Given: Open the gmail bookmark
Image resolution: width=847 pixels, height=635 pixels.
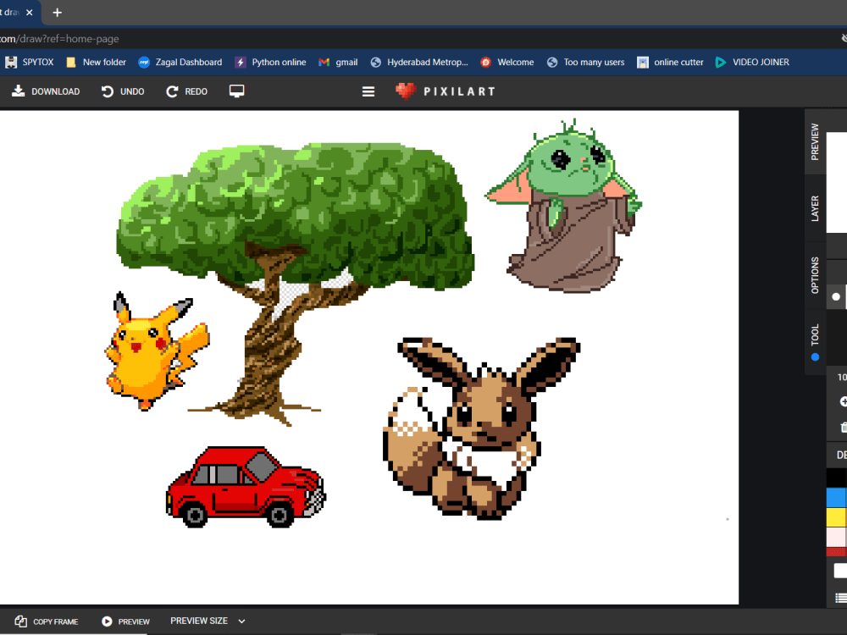Looking at the screenshot, I should [x=338, y=62].
